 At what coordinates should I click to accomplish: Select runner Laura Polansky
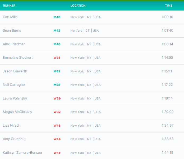(x=15, y=98)
